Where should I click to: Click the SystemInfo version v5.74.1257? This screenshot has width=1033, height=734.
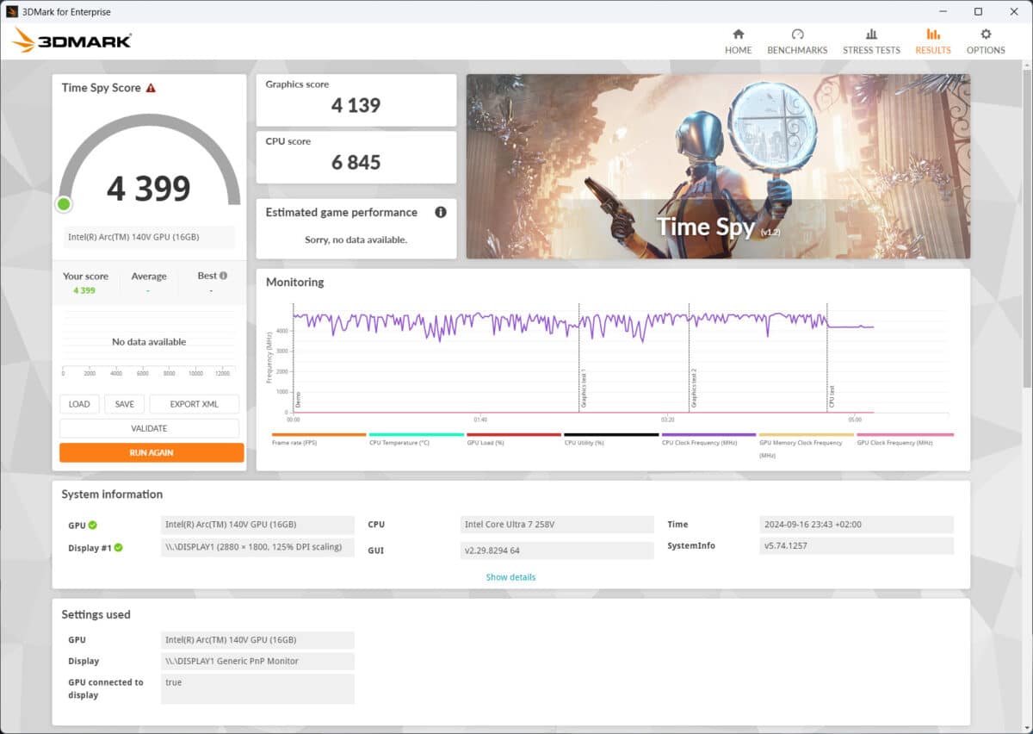tap(857, 546)
